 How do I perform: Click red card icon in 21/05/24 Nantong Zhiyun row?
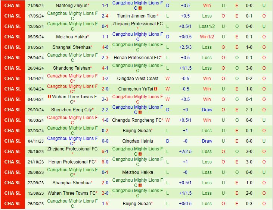(x=140, y=8)
